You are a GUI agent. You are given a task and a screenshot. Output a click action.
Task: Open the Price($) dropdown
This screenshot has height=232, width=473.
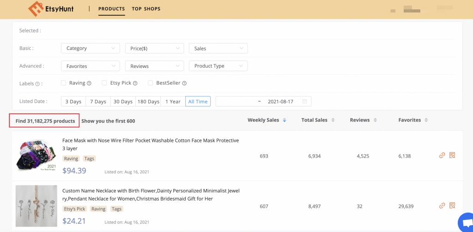(x=154, y=49)
